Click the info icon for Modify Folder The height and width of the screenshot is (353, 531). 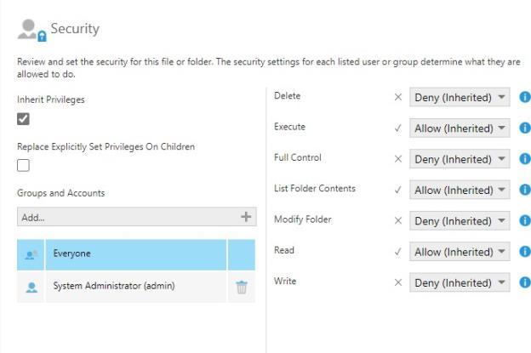click(x=524, y=221)
